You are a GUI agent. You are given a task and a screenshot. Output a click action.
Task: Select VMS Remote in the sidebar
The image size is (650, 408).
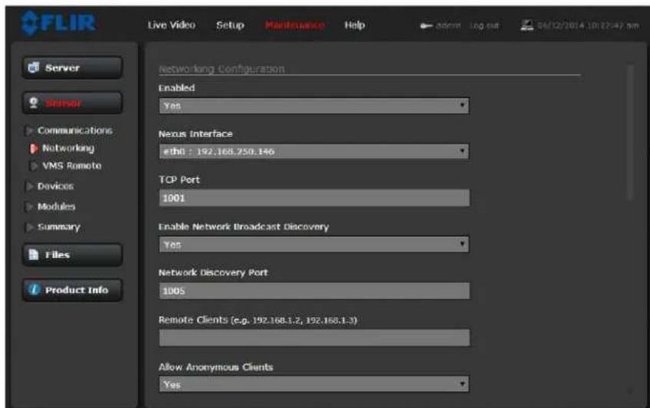point(71,166)
